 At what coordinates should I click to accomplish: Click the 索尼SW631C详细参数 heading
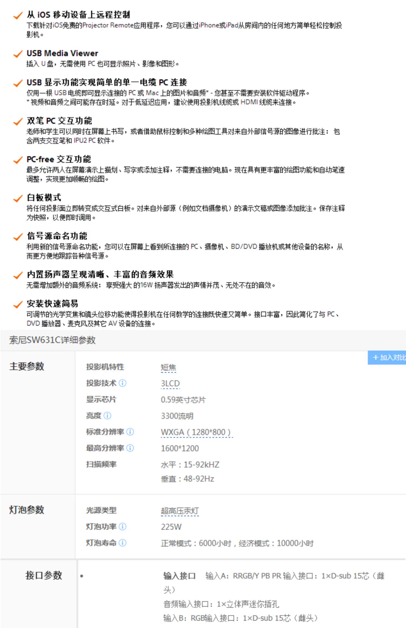pyautogui.click(x=52, y=340)
